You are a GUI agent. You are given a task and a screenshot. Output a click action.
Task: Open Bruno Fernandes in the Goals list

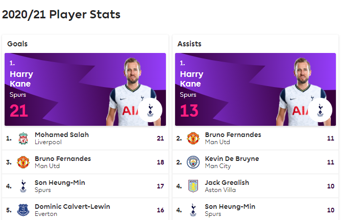pyautogui.click(x=63, y=158)
